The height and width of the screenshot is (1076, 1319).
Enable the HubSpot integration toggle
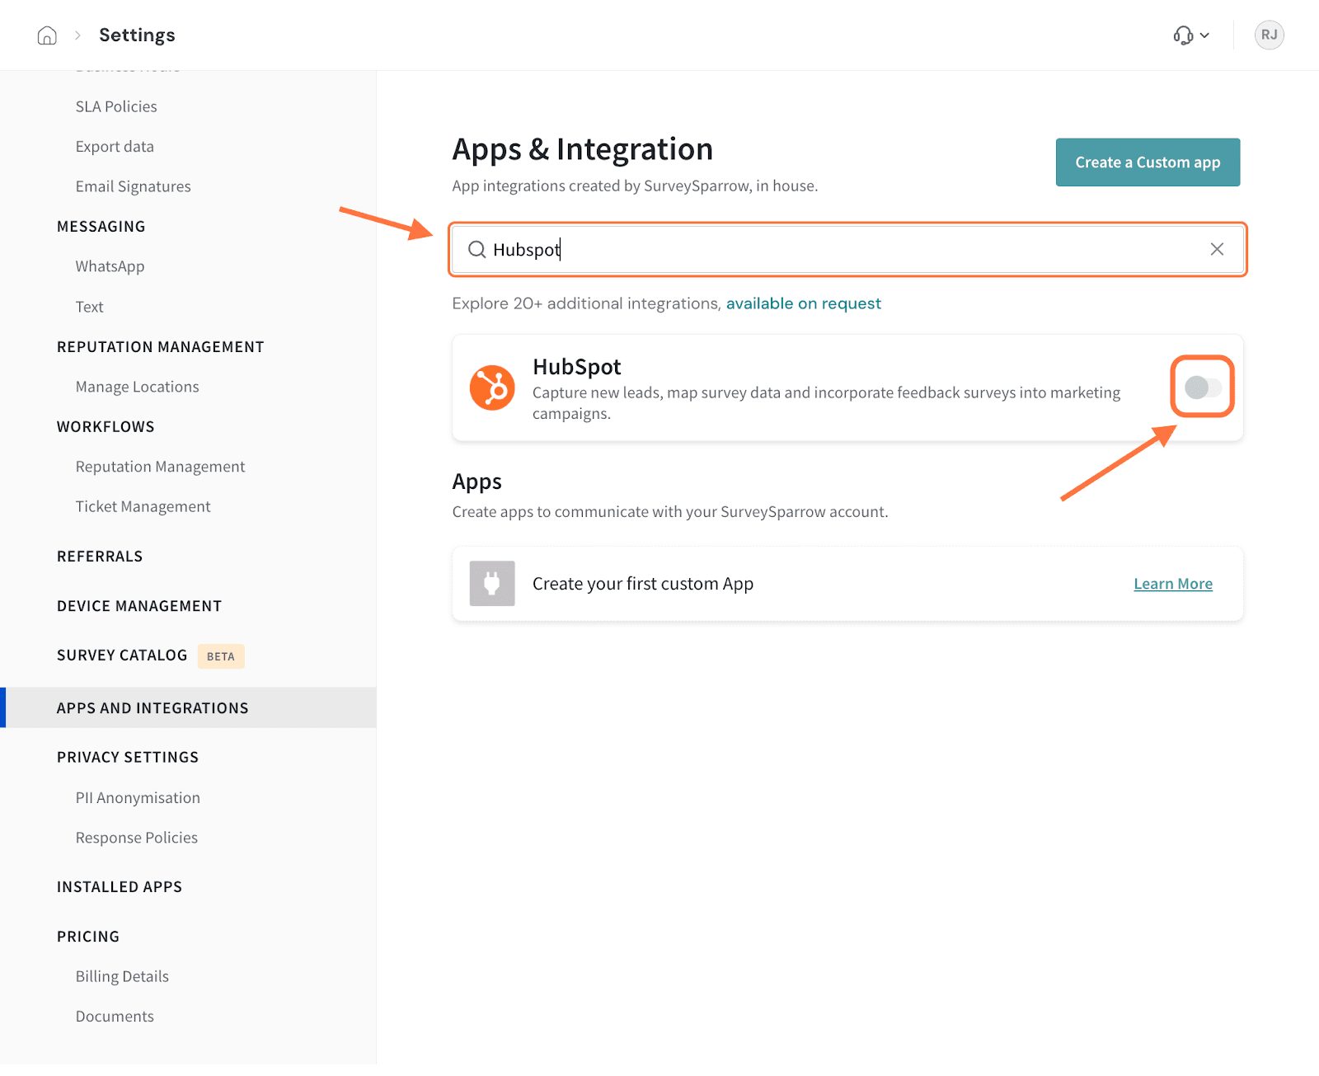point(1202,388)
